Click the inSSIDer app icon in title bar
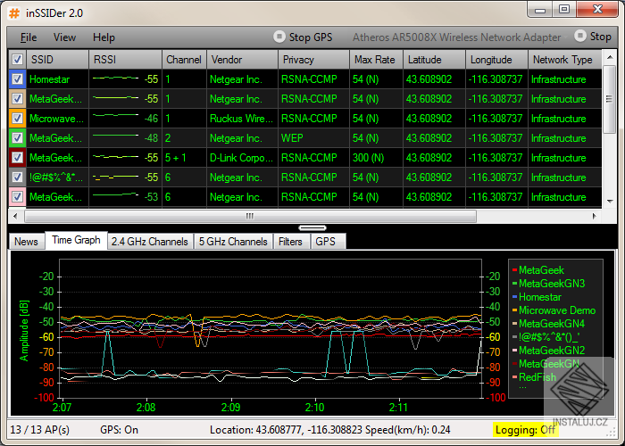Image resolution: width=625 pixels, height=446 pixels. (14, 13)
